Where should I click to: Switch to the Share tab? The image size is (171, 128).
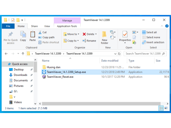pyautogui.click(x=34, y=26)
